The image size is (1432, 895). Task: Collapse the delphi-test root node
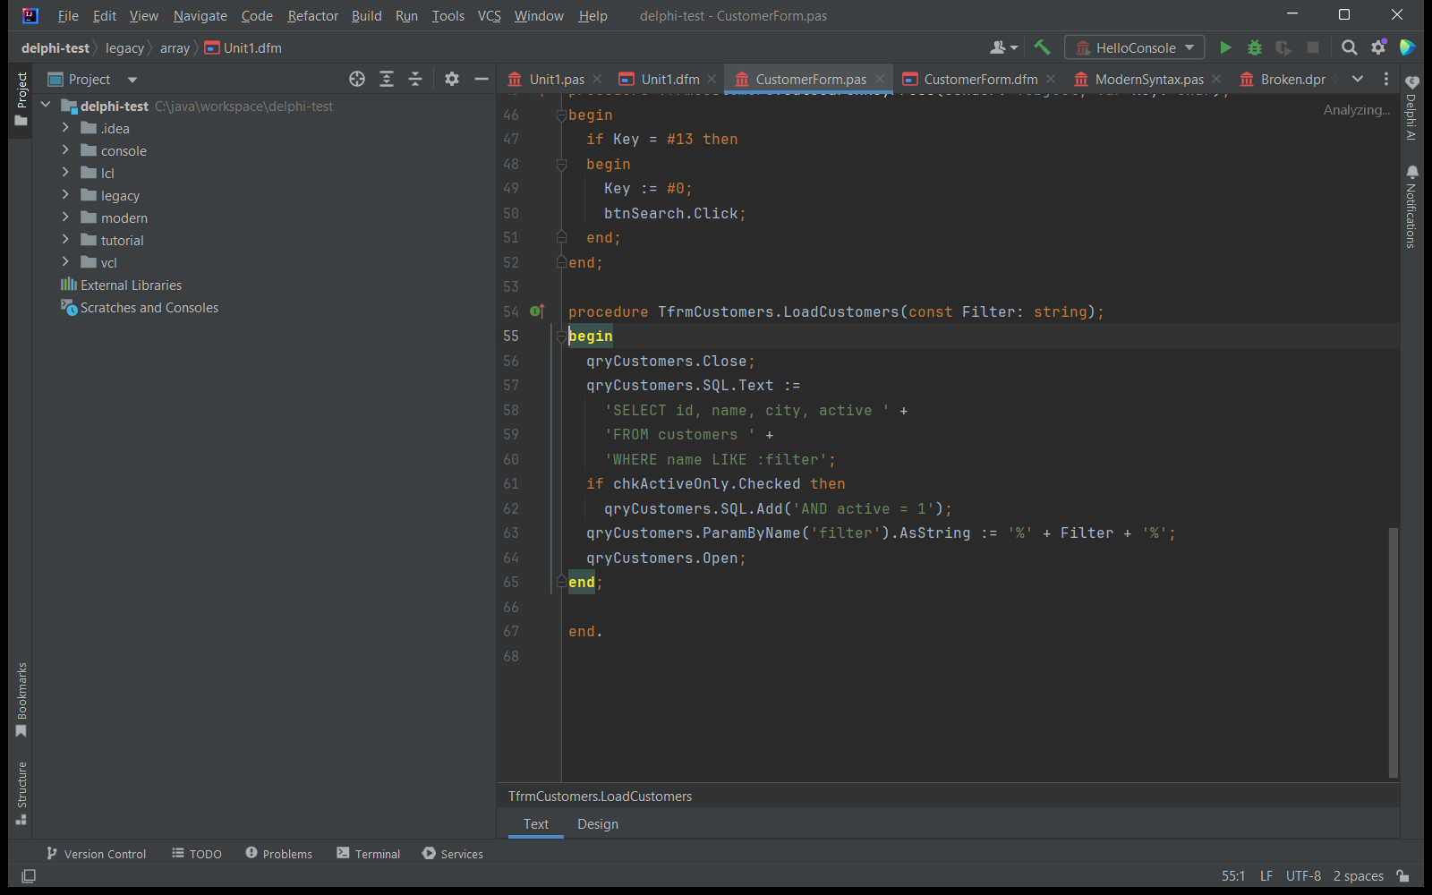[x=46, y=106]
